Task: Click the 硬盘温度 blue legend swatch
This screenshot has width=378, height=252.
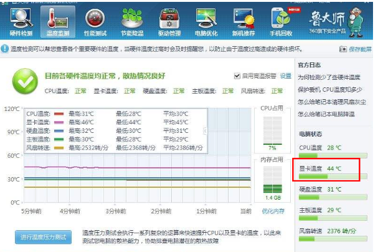Action: coord(59,131)
